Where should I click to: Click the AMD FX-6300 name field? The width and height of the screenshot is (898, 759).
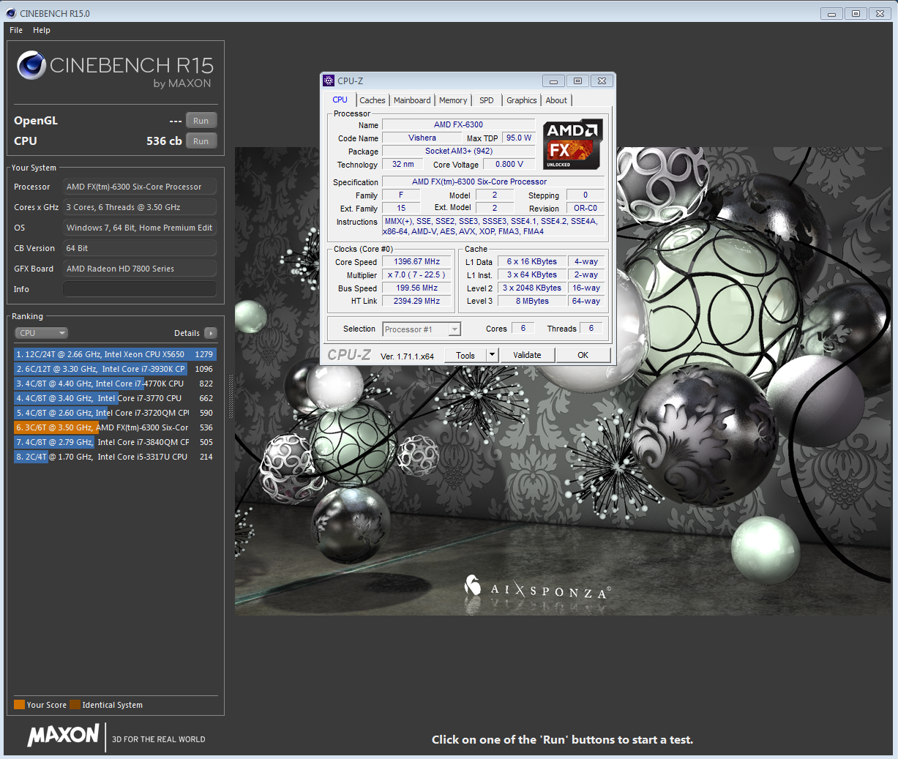point(459,124)
